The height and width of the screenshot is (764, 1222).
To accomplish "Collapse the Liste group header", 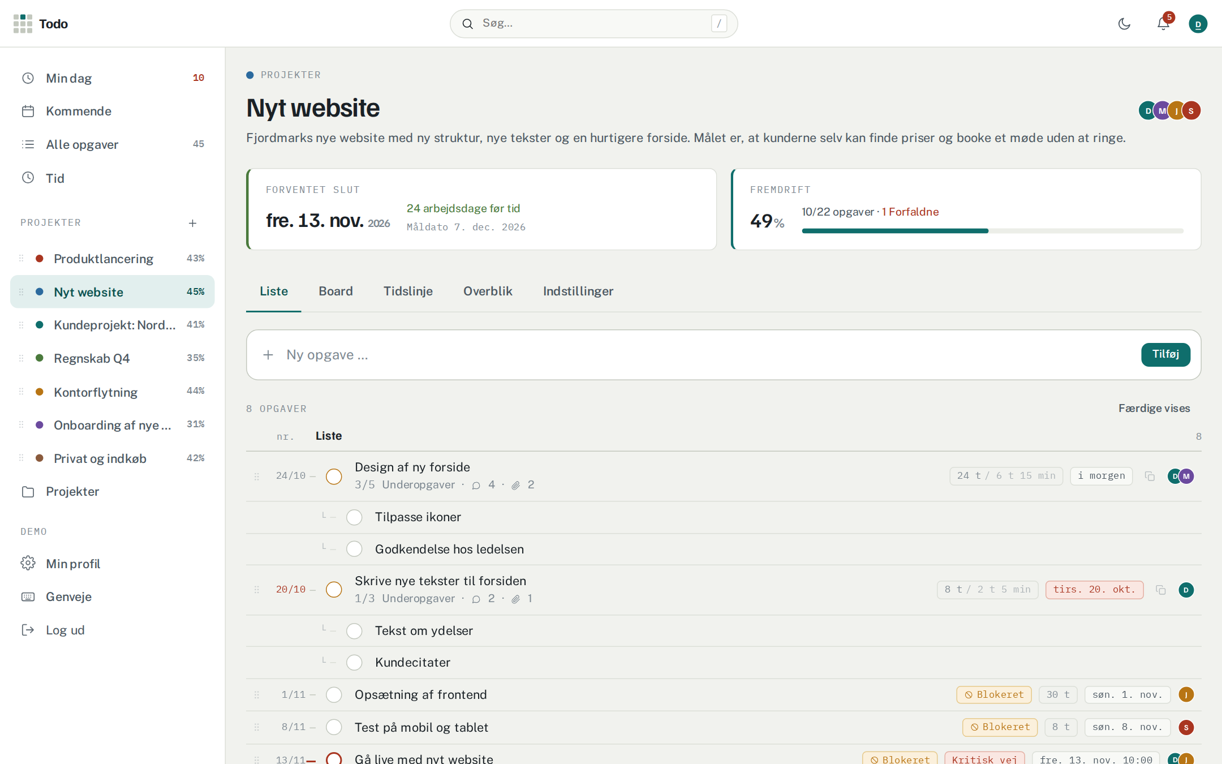I will coord(329,436).
